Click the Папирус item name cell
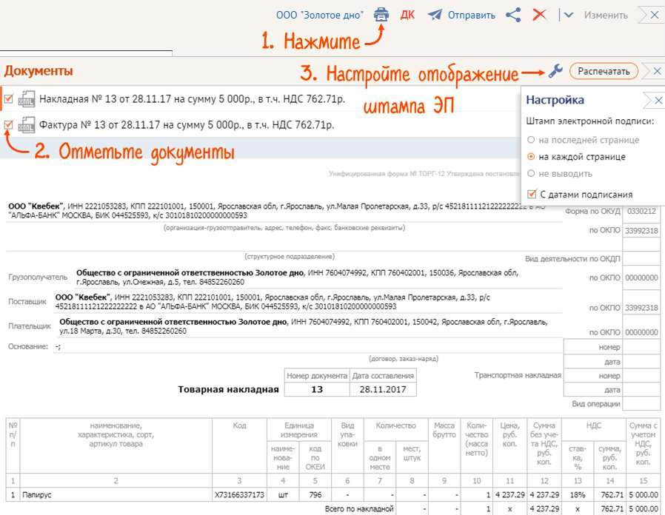The width and height of the screenshot is (665, 515). tap(116, 495)
